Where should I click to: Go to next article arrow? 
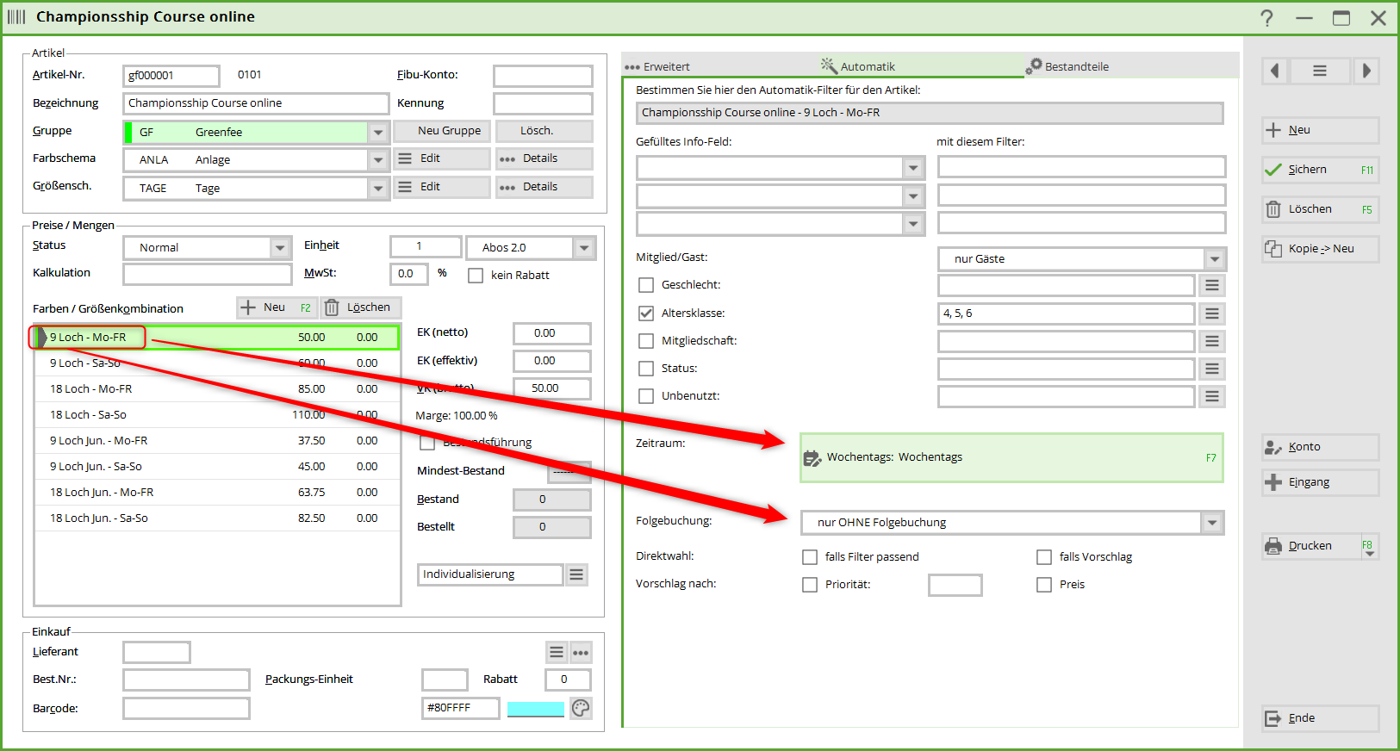(1366, 71)
